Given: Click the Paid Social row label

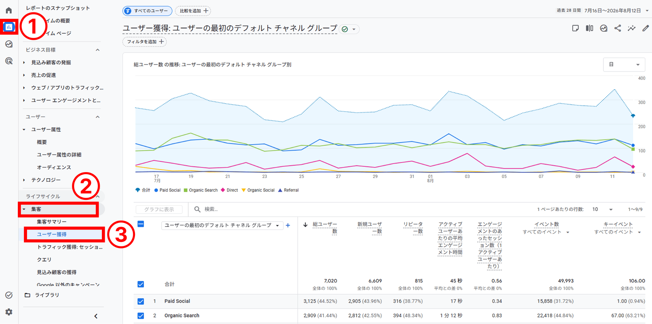Looking at the screenshot, I should pos(177,301).
